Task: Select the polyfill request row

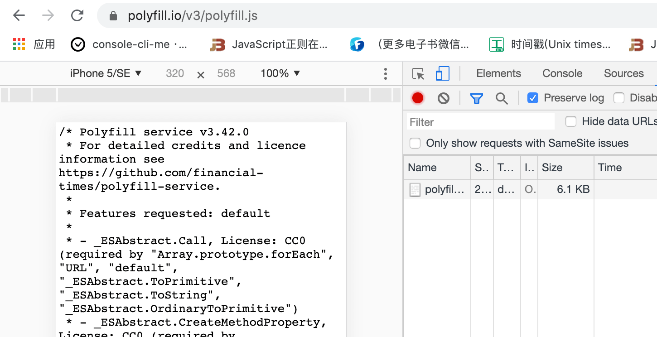Action: click(x=444, y=190)
